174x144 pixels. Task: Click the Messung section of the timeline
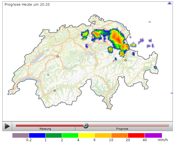(x=45, y=129)
